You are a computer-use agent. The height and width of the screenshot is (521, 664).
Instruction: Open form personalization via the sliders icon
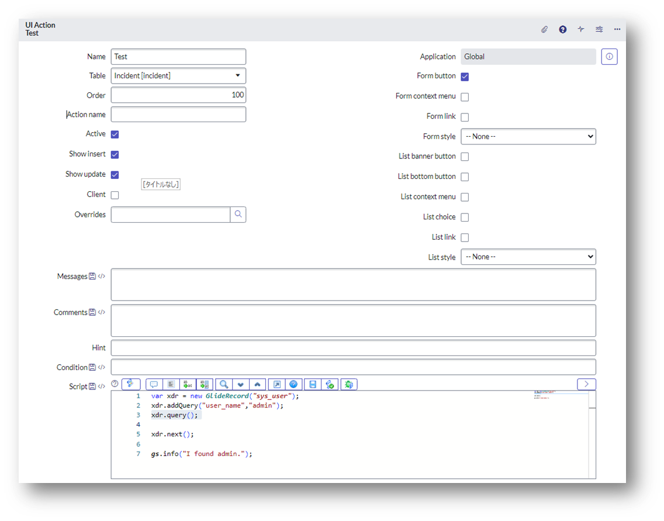coord(599,29)
